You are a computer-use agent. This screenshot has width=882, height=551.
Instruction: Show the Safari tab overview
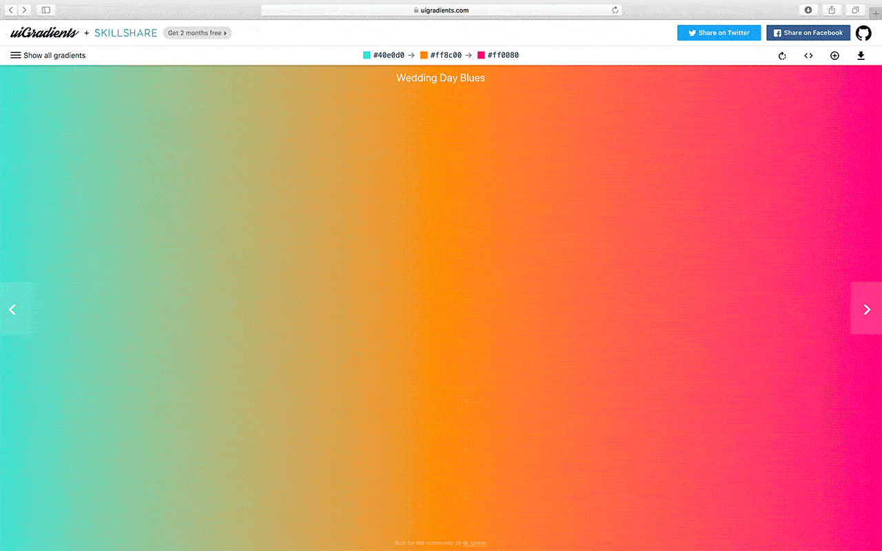pyautogui.click(x=855, y=10)
